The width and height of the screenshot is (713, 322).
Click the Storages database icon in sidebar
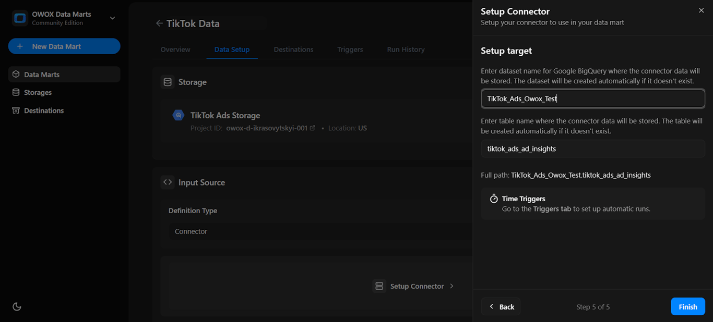click(16, 92)
